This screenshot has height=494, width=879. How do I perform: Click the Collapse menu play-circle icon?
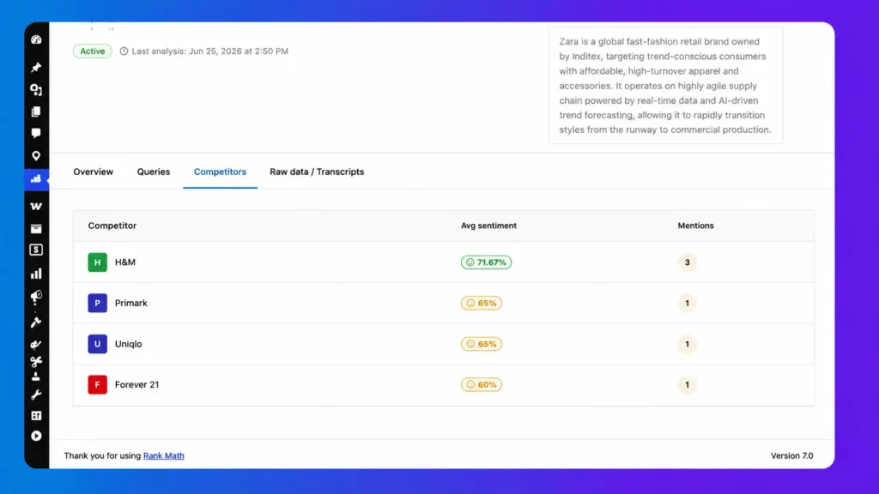(x=36, y=436)
